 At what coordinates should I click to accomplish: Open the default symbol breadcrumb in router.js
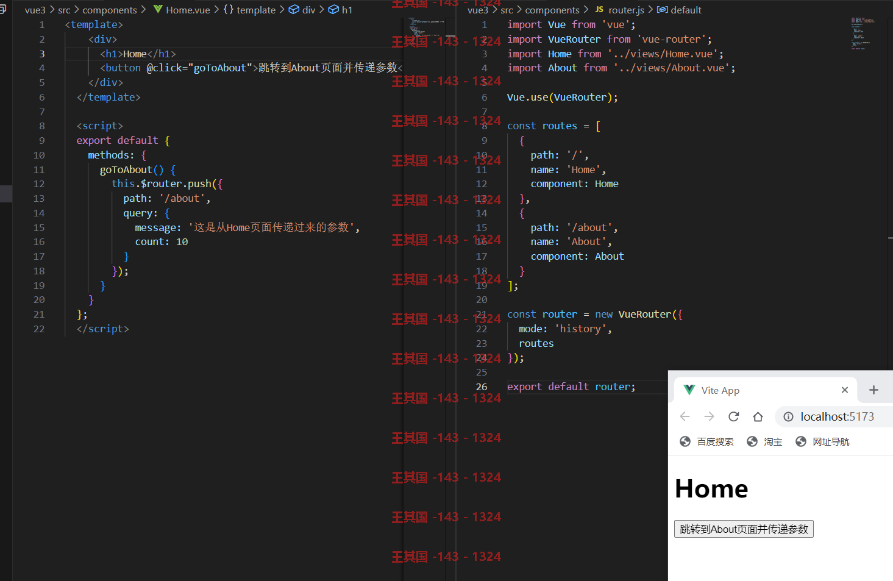(x=679, y=10)
